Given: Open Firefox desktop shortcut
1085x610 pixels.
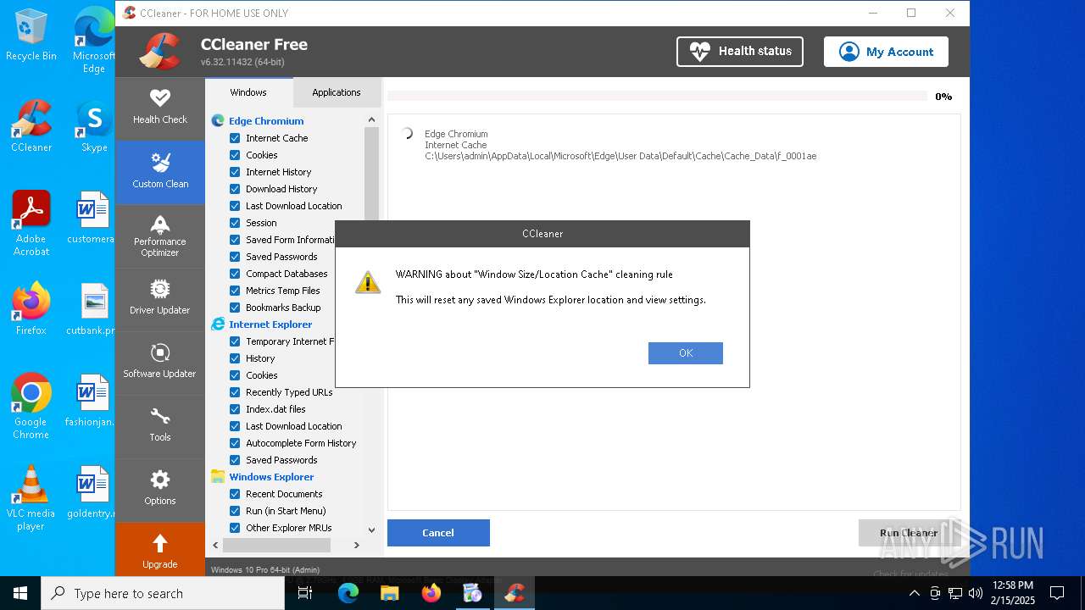Looking at the screenshot, I should (x=31, y=308).
